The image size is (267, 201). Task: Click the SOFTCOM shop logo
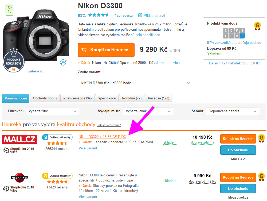(x=234, y=33)
